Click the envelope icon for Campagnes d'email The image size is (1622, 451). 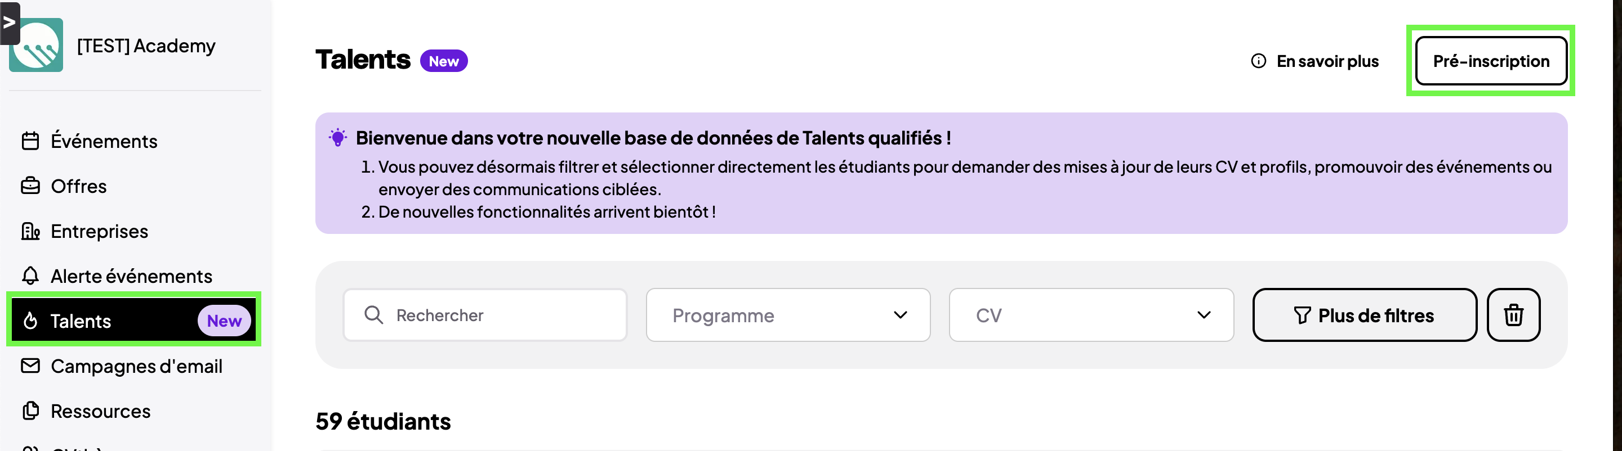click(x=30, y=366)
